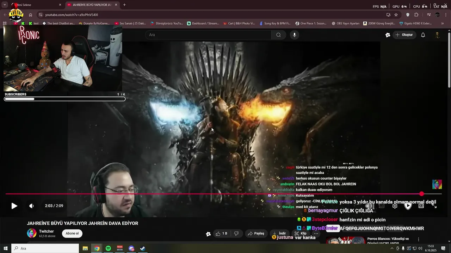
Task: Open the Perros Blancos suggested video thumbnail
Action: coord(345,241)
